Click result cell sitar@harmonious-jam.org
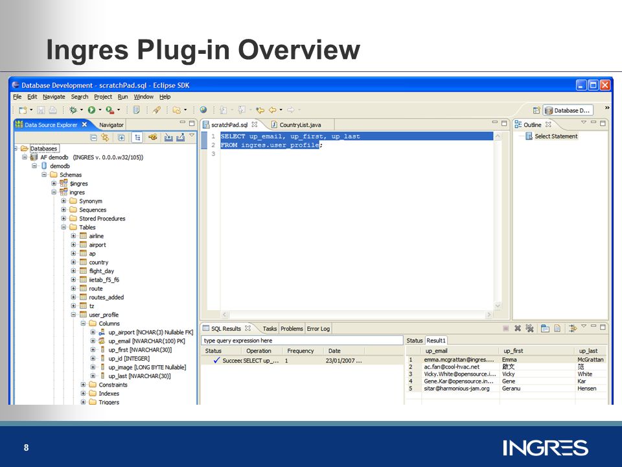Viewport: 622px width, 467px height. [457, 389]
